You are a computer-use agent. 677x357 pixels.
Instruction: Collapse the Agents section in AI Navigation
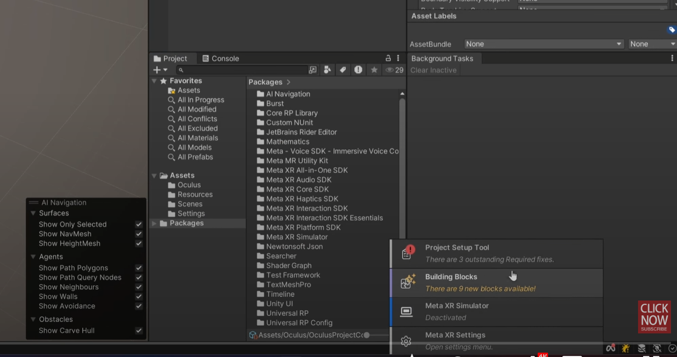(33, 257)
